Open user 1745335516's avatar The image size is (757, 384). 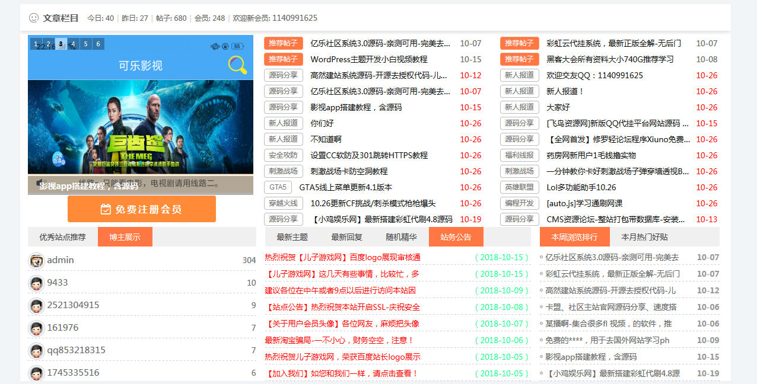click(x=36, y=373)
